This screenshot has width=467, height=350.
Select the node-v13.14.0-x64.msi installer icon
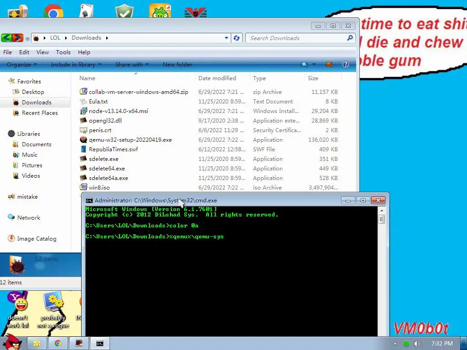click(x=83, y=111)
